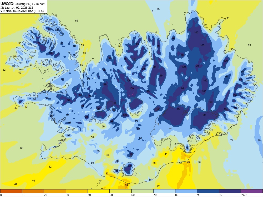Select the humidity value '33' on the south coast
The width and height of the screenshot is (263, 197).
coord(107,174)
